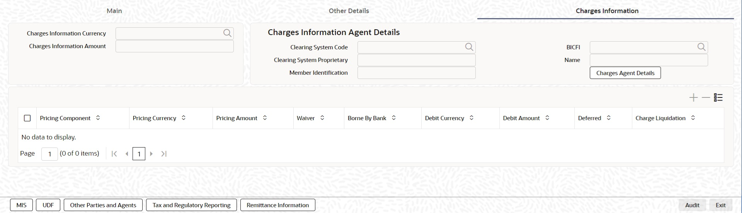Remove selected row with minus icon
The height and width of the screenshot is (213, 742).
pos(706,98)
